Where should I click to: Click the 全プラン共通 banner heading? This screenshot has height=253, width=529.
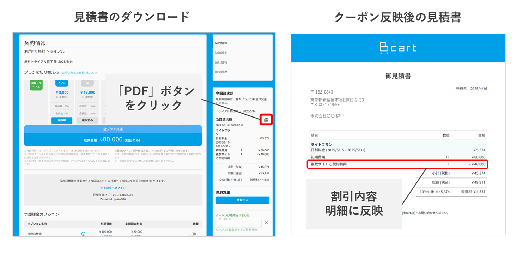(x=113, y=129)
